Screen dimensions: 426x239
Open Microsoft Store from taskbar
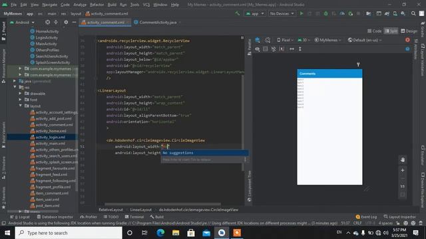coord(191,233)
